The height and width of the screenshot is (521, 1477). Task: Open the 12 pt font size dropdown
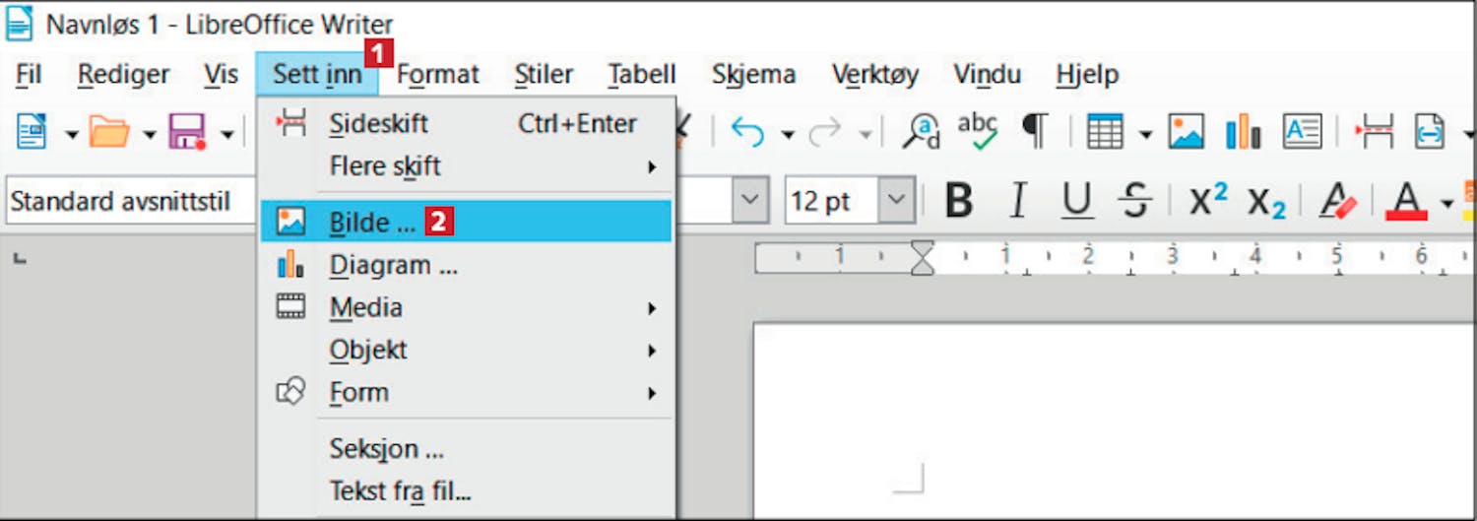point(897,201)
